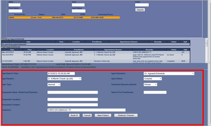Click phone cell 678-989-1928
Viewport: 211px width, 126px height.
pyautogui.click(x=105, y=17)
